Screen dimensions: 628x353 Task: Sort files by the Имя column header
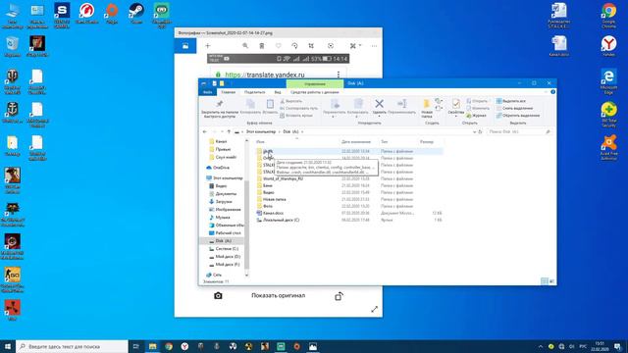[x=260, y=141]
